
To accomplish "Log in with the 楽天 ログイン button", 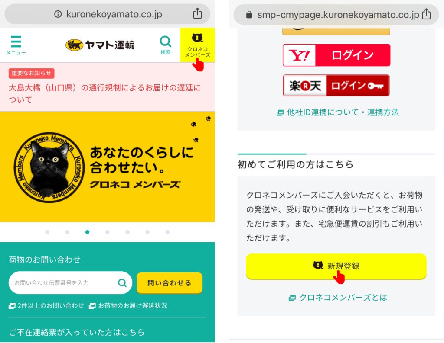I will point(336,85).
